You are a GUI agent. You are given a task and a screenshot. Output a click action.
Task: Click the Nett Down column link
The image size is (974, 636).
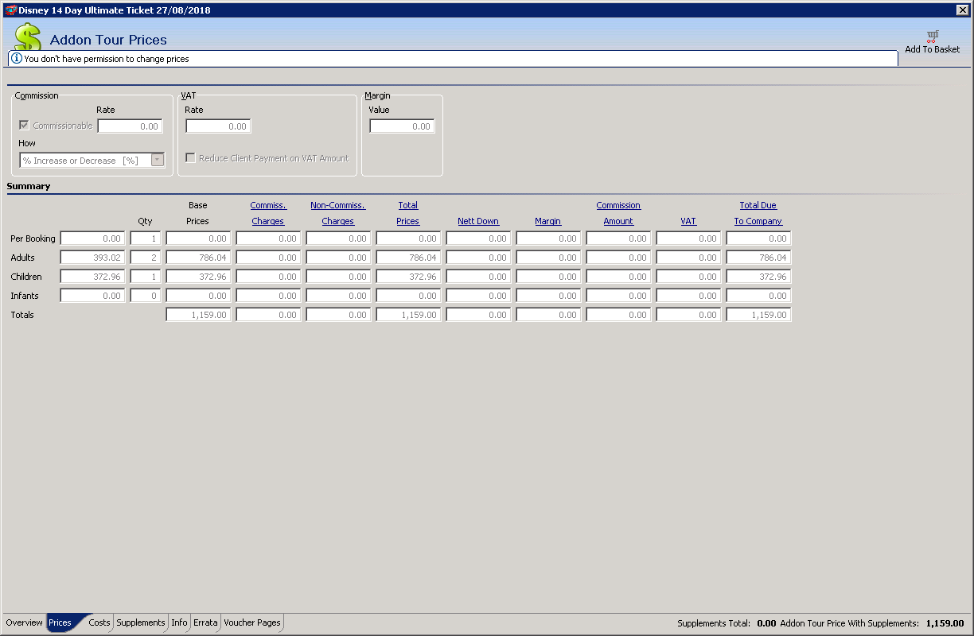(478, 221)
